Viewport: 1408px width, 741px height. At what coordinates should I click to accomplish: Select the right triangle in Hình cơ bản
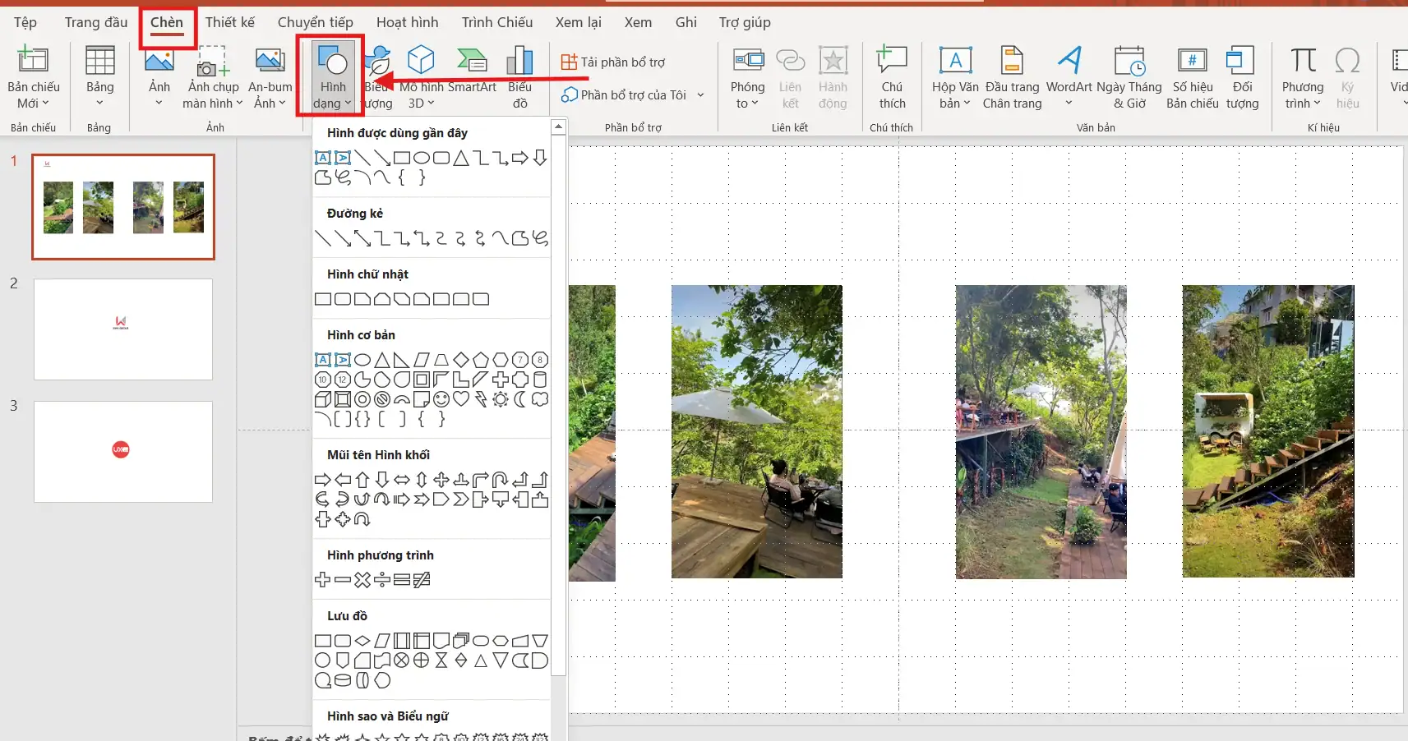pos(402,360)
